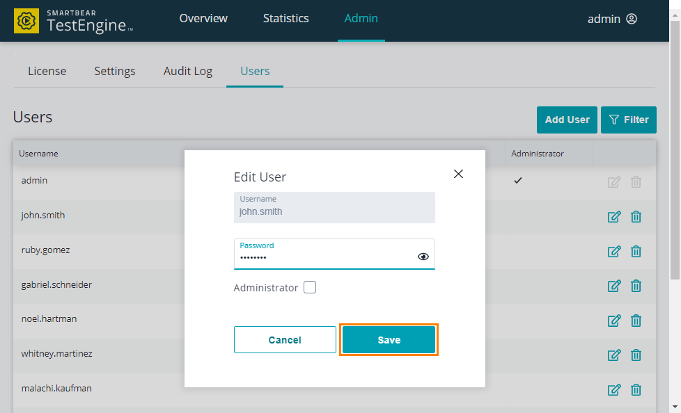Click the Administrator column header
This screenshot has width=681, height=413.
pos(538,154)
